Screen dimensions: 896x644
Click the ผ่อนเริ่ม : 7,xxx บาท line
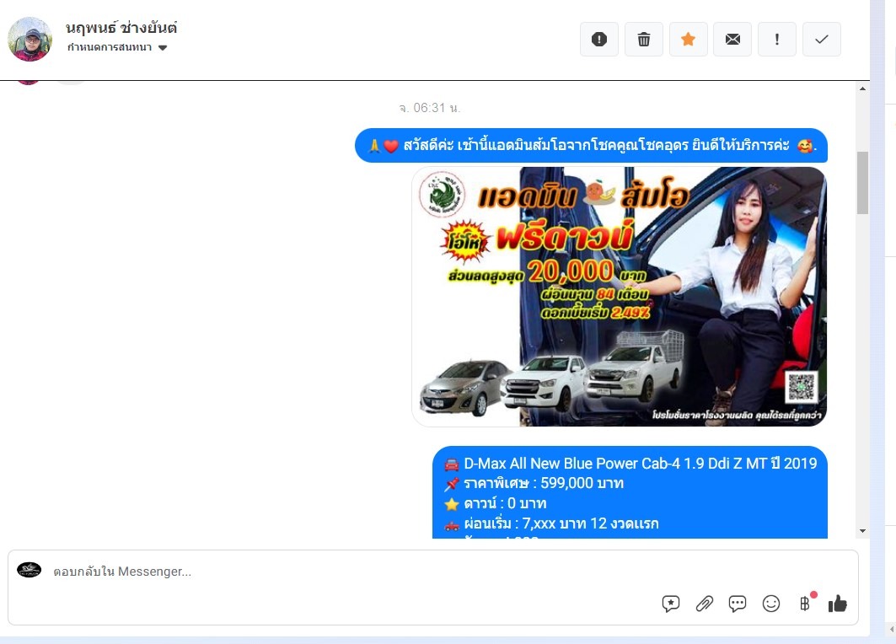(561, 523)
